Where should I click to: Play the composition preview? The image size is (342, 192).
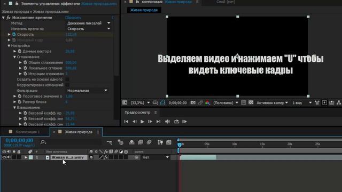pyautogui.click(x=143, y=122)
